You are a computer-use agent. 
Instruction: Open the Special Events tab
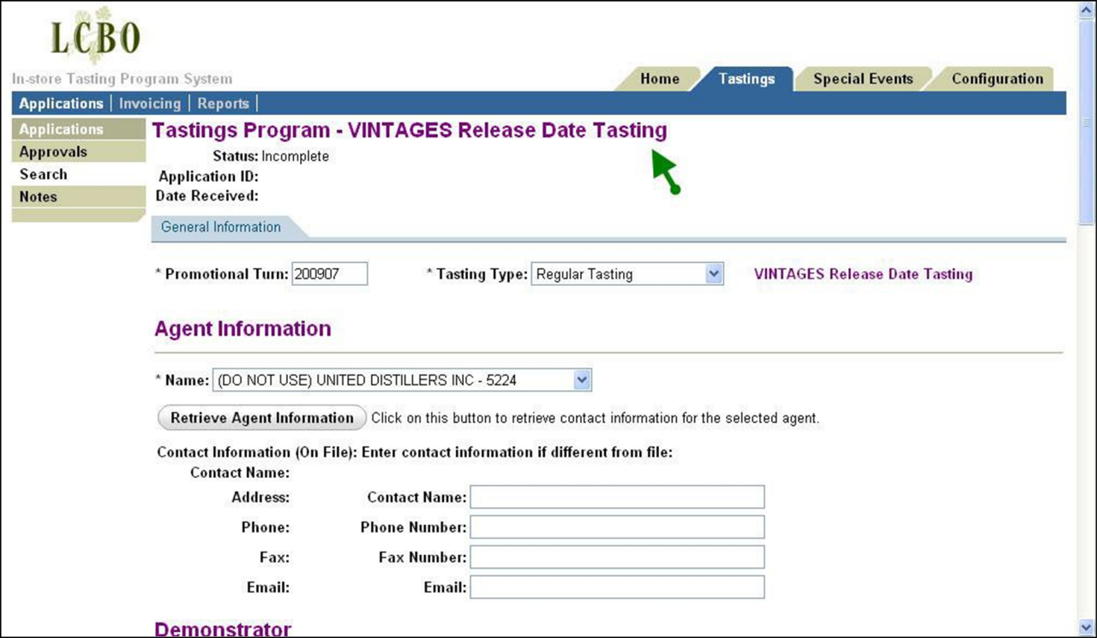coord(862,79)
